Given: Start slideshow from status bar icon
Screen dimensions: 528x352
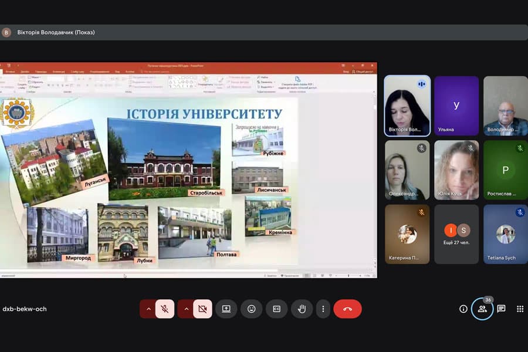Looking at the screenshot, I should tap(330, 276).
